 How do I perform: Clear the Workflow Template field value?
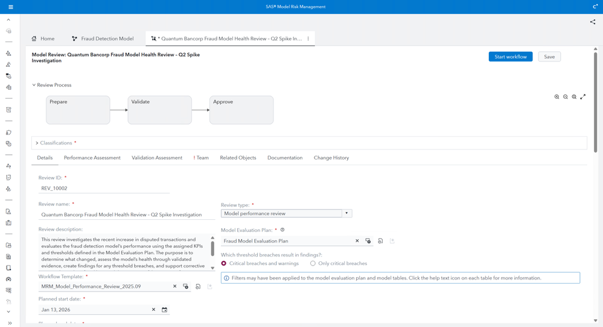174,286
